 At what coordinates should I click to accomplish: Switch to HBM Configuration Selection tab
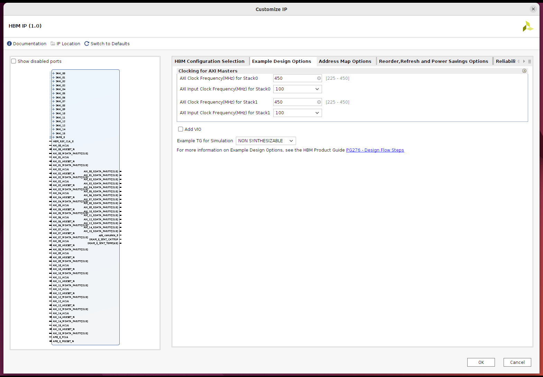210,61
